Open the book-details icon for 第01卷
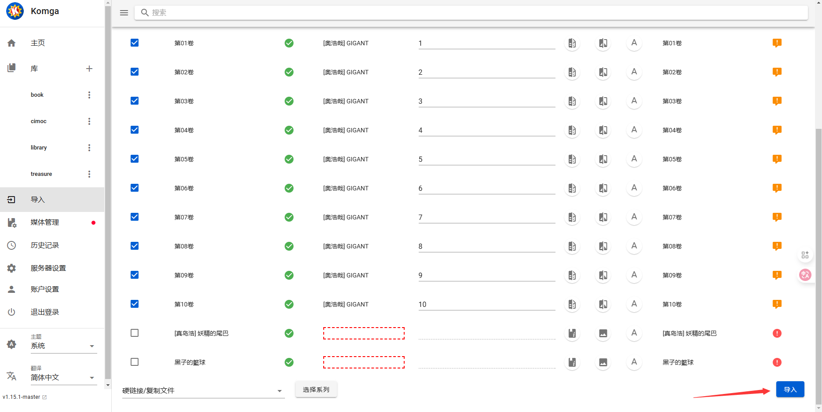822x412 pixels. coord(572,43)
